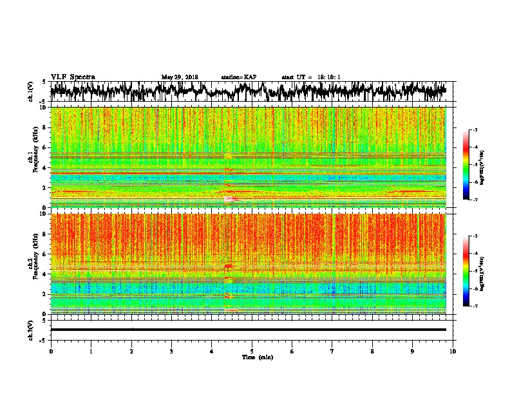The width and height of the screenshot is (510, 394).
Task: Select the "start UT = 18:10:1" text
Action: point(311,77)
